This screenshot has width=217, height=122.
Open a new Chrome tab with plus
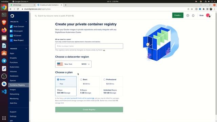pos(65,5)
